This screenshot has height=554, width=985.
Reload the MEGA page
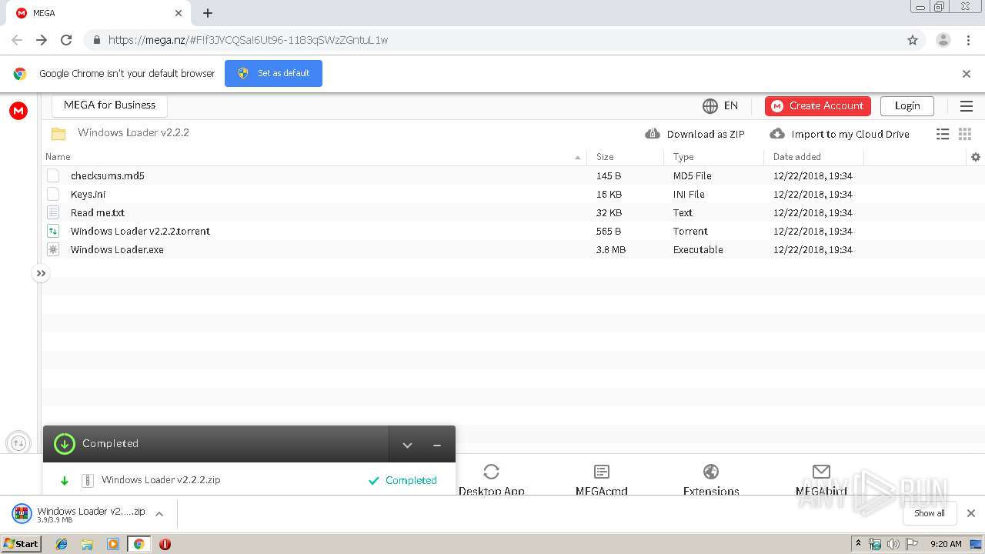click(x=66, y=40)
